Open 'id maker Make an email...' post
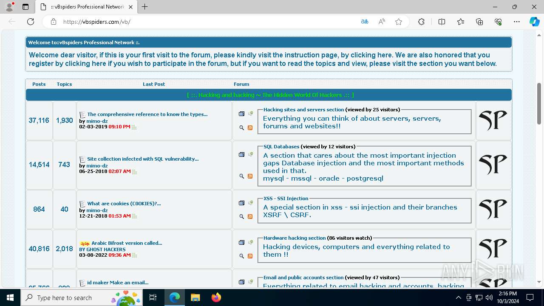 [x=118, y=283]
